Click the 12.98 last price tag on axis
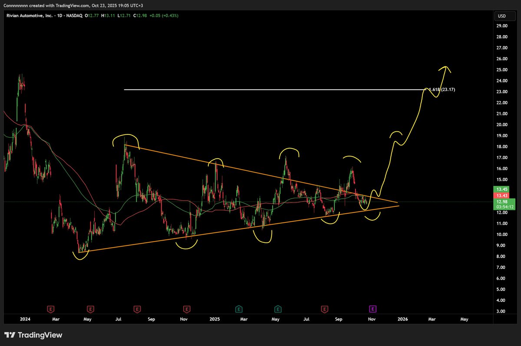The image size is (521, 346). tap(501, 202)
